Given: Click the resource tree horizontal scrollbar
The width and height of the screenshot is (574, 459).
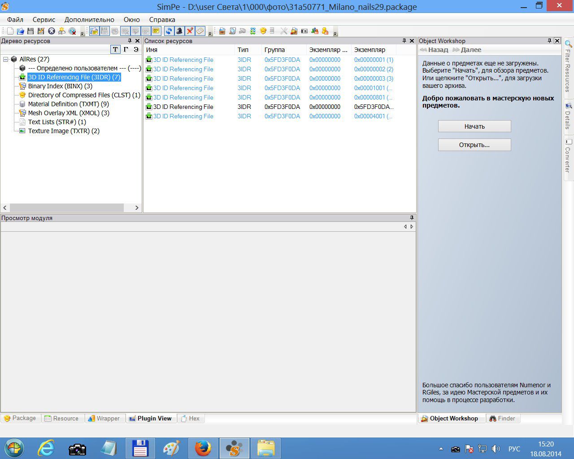Looking at the screenshot, I should tap(66, 208).
